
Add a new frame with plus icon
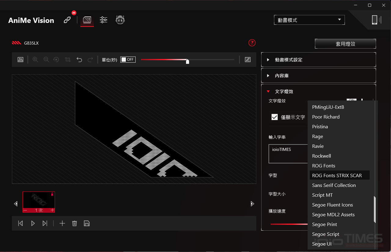[62, 223]
